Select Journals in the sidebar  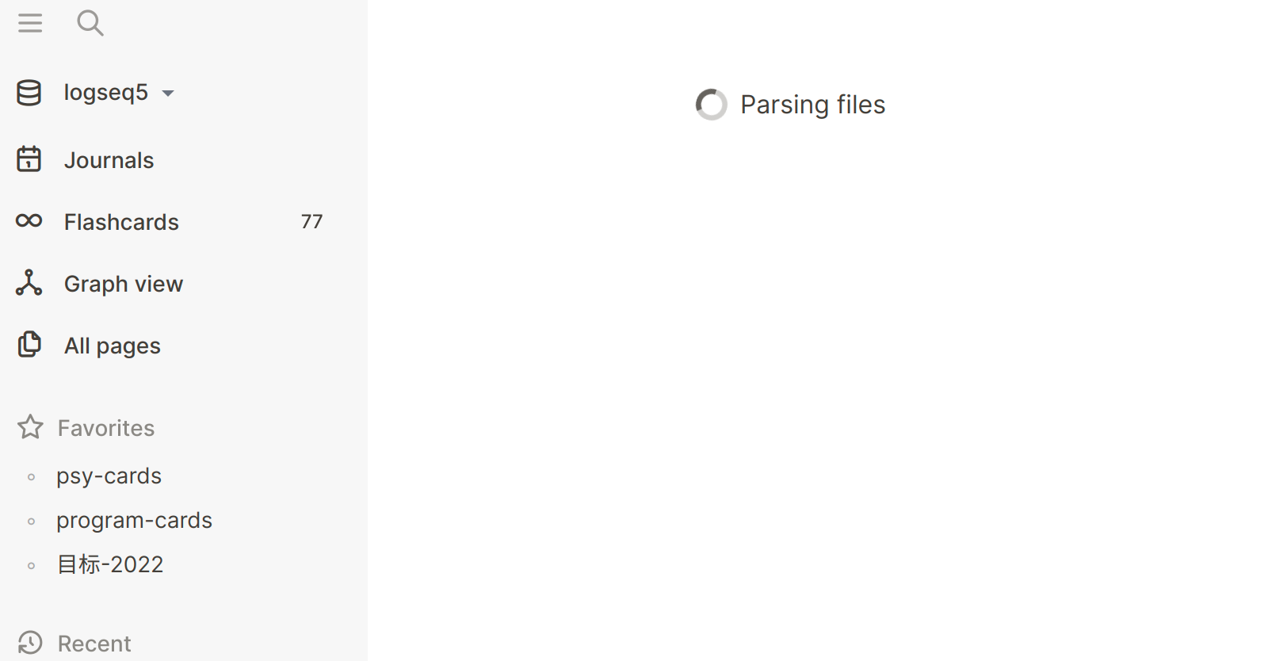coord(109,159)
